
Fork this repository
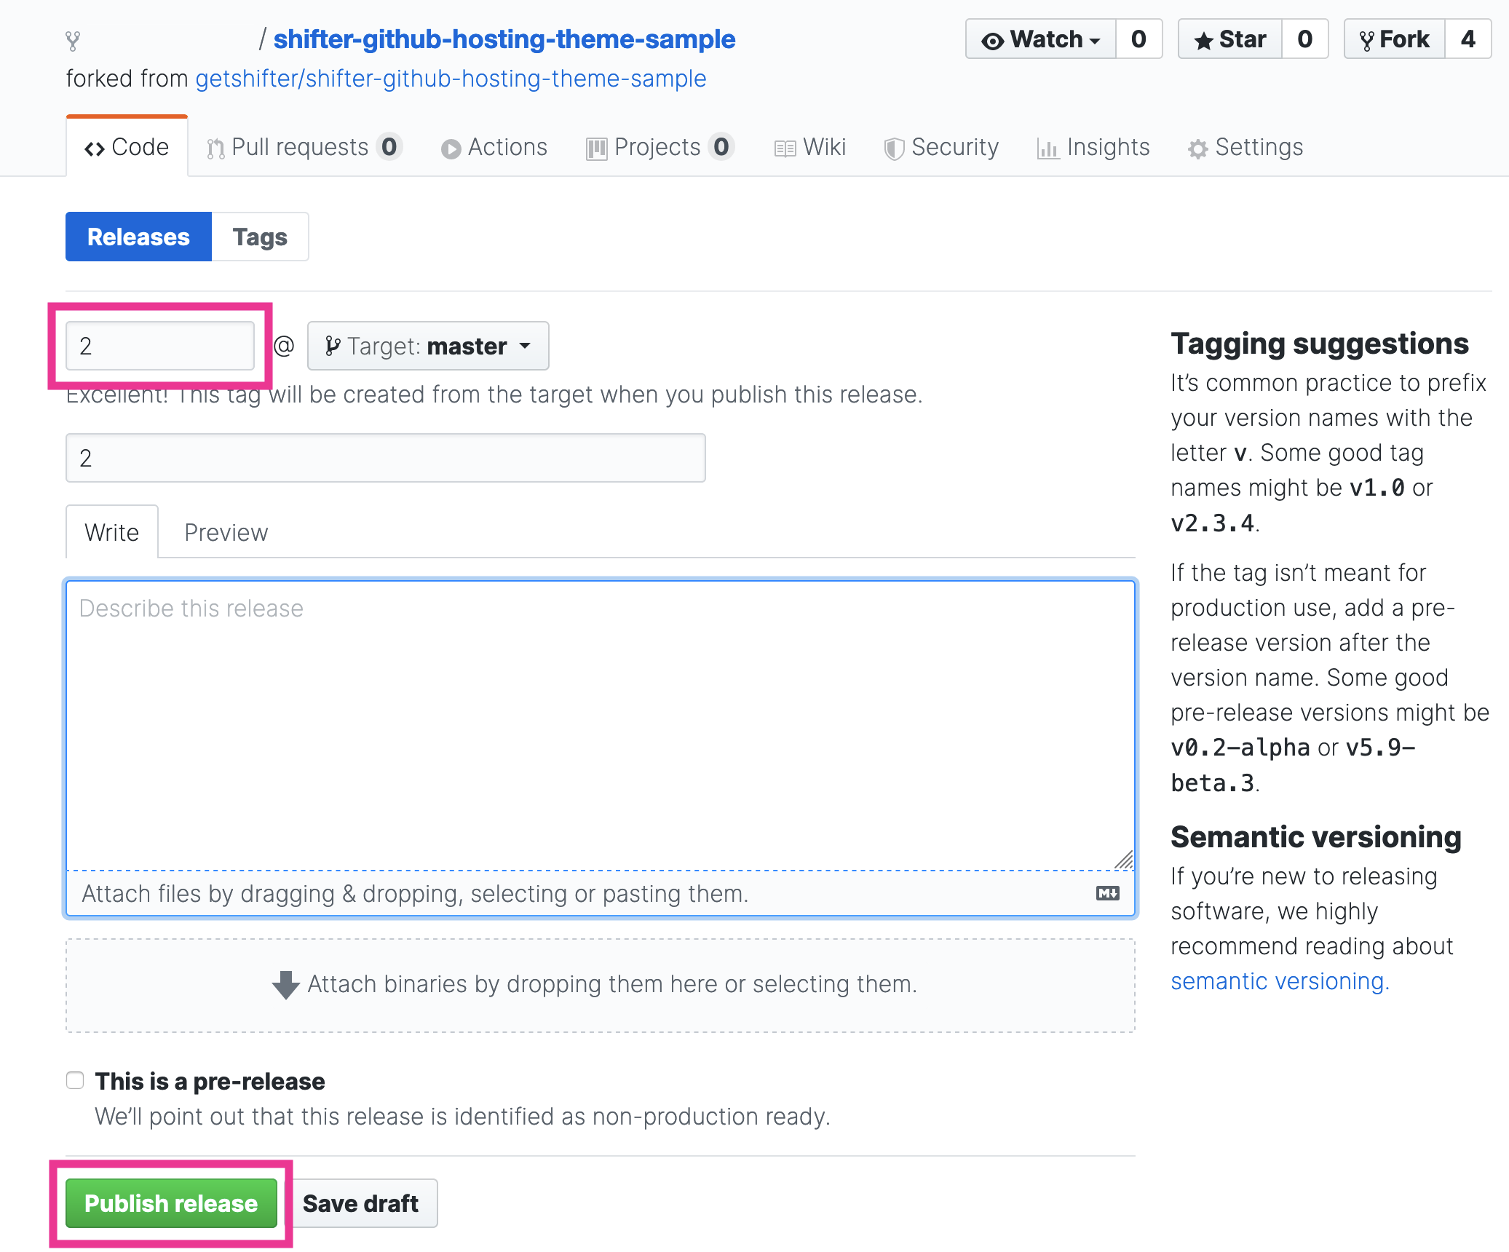pos(1395,39)
